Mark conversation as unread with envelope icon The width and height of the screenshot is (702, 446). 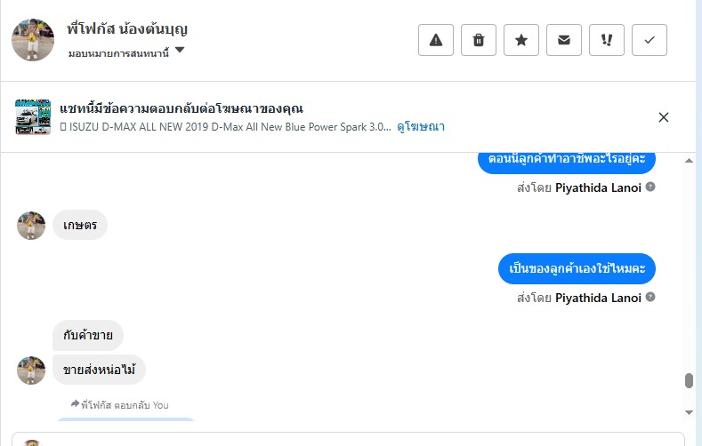point(564,40)
